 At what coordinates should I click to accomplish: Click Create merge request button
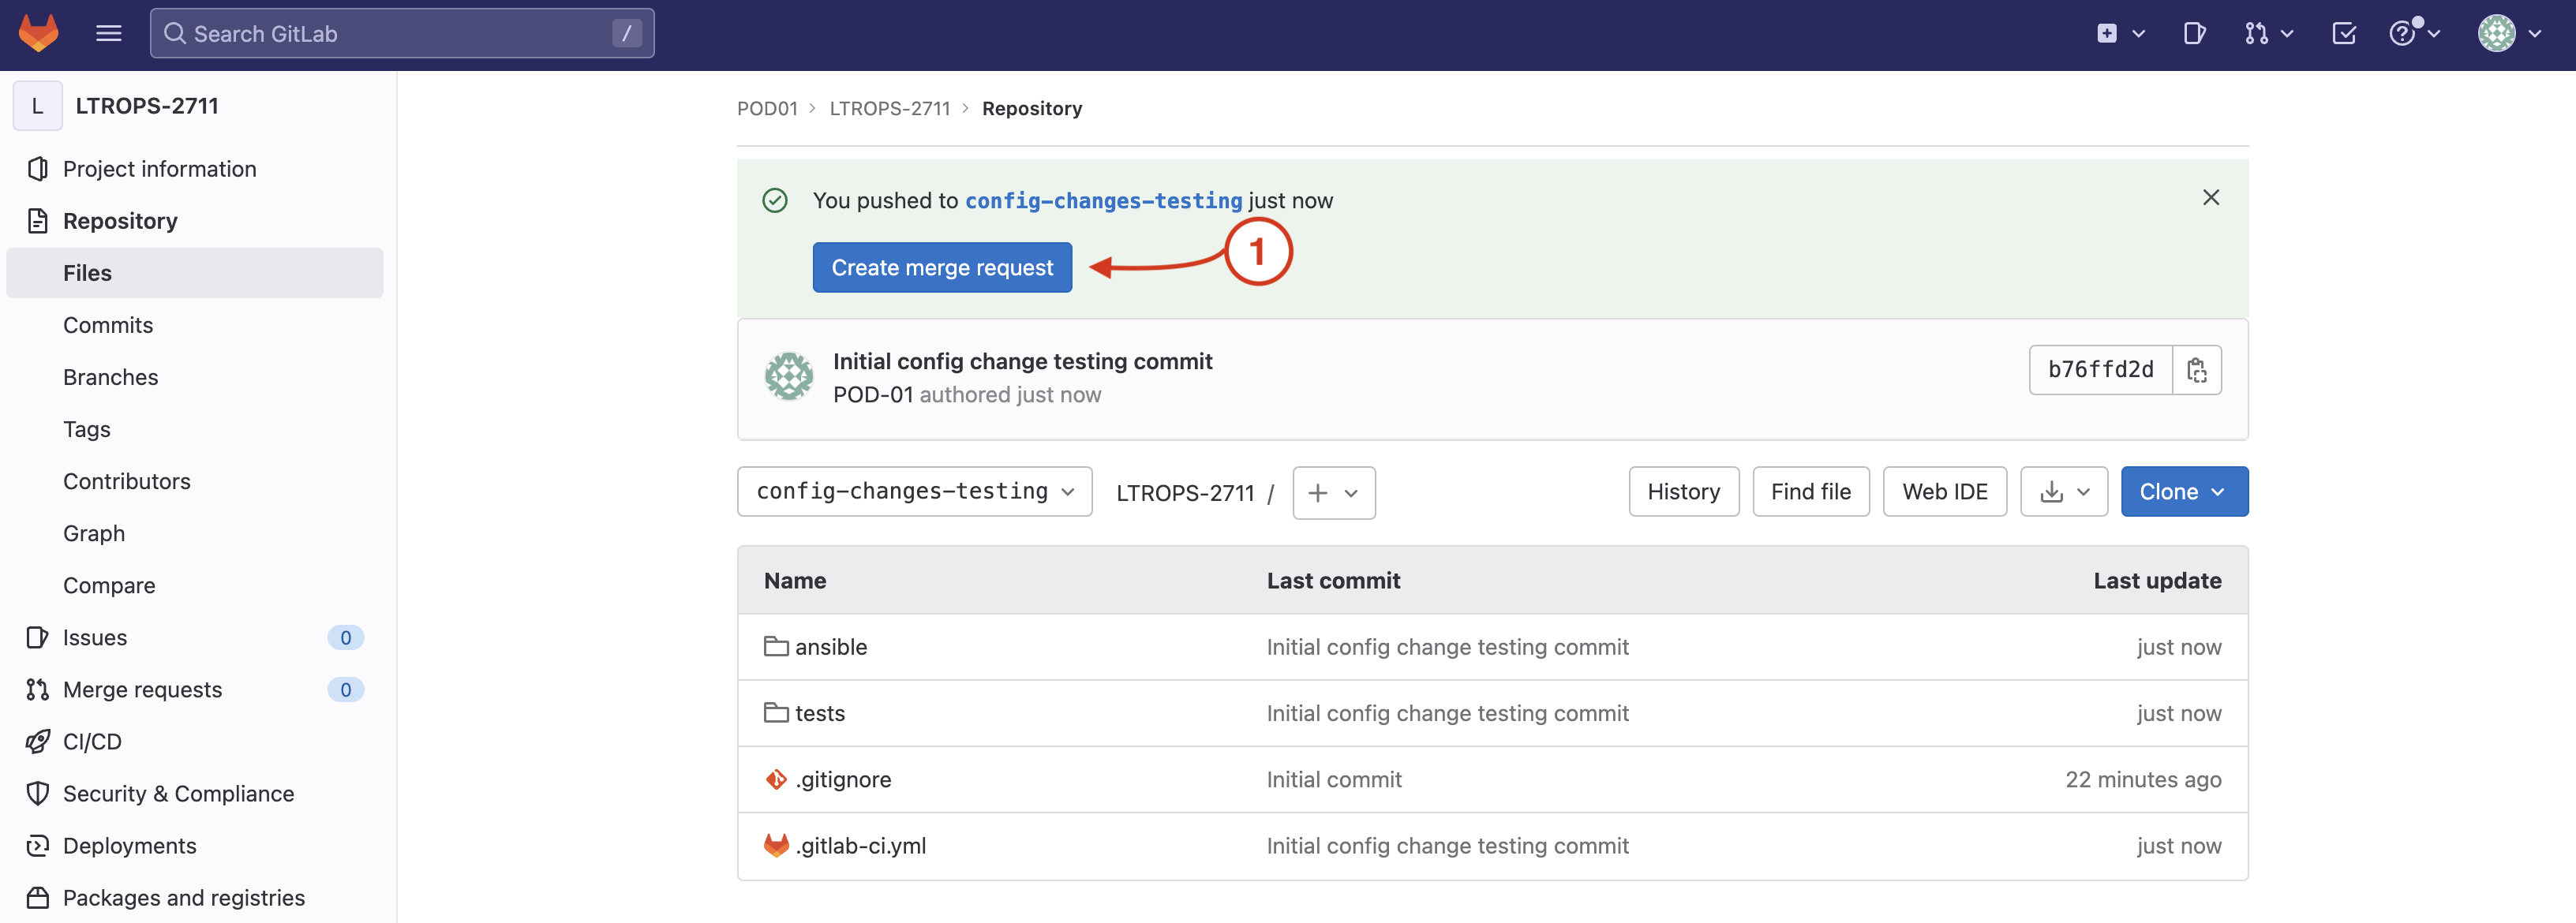coord(942,267)
